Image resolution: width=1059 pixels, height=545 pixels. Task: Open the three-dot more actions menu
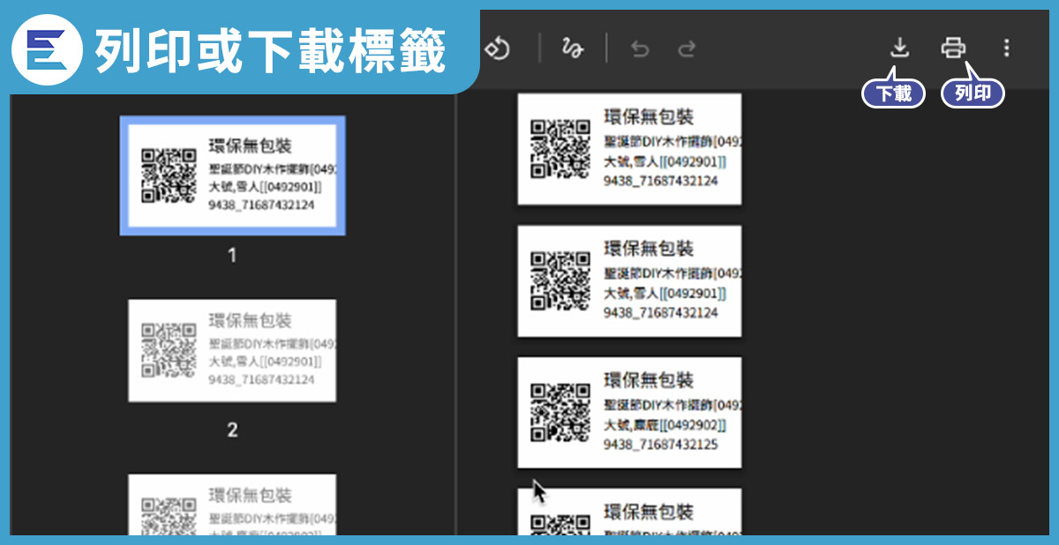point(1006,48)
